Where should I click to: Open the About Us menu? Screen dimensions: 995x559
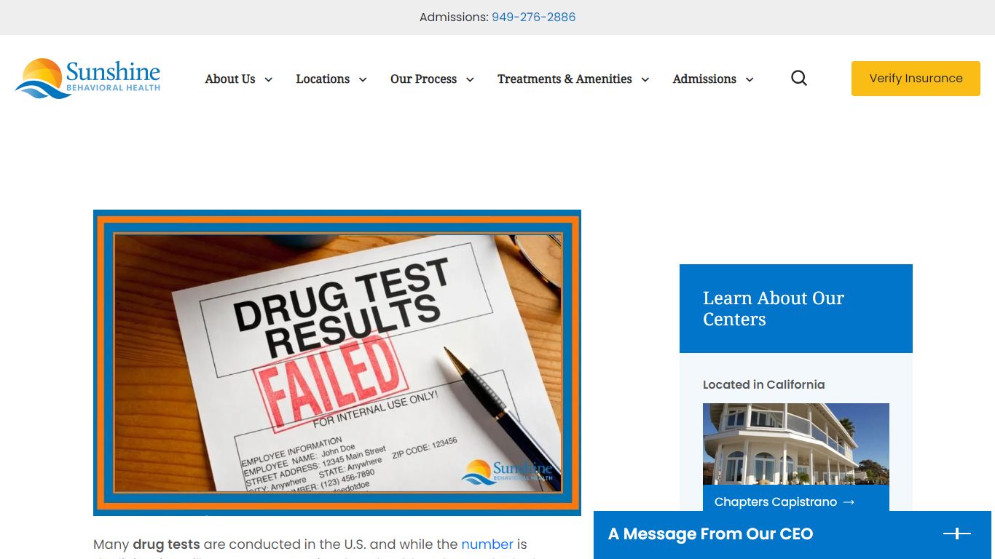point(230,79)
